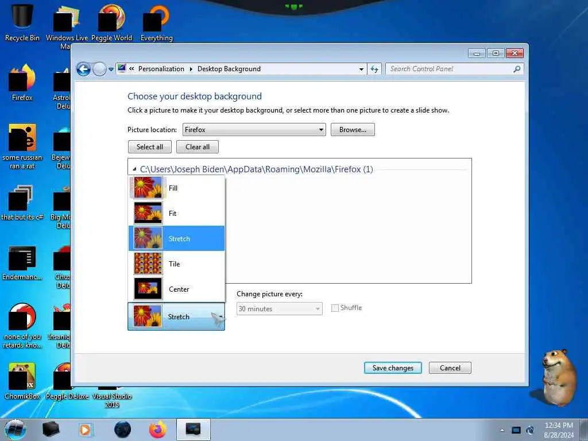Open the address bar history dropdown

coord(361,69)
